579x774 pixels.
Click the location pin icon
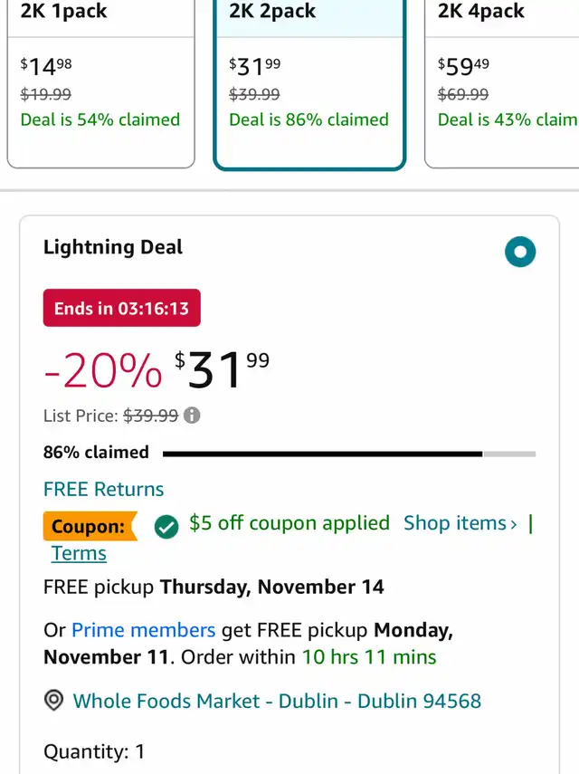click(53, 700)
